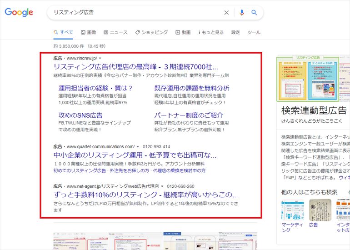The width and height of the screenshot is (350, 250).
Task: Click the 外注先をお探しの方 sublink
Action: 129,170
